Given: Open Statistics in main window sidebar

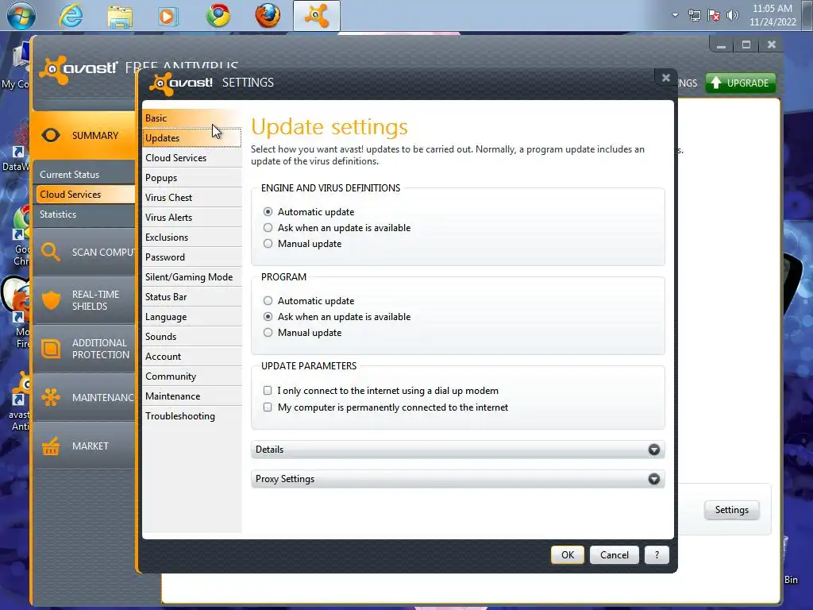Looking at the screenshot, I should click(x=84, y=214).
